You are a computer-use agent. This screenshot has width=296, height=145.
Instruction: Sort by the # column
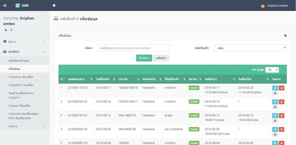[x=62, y=79]
